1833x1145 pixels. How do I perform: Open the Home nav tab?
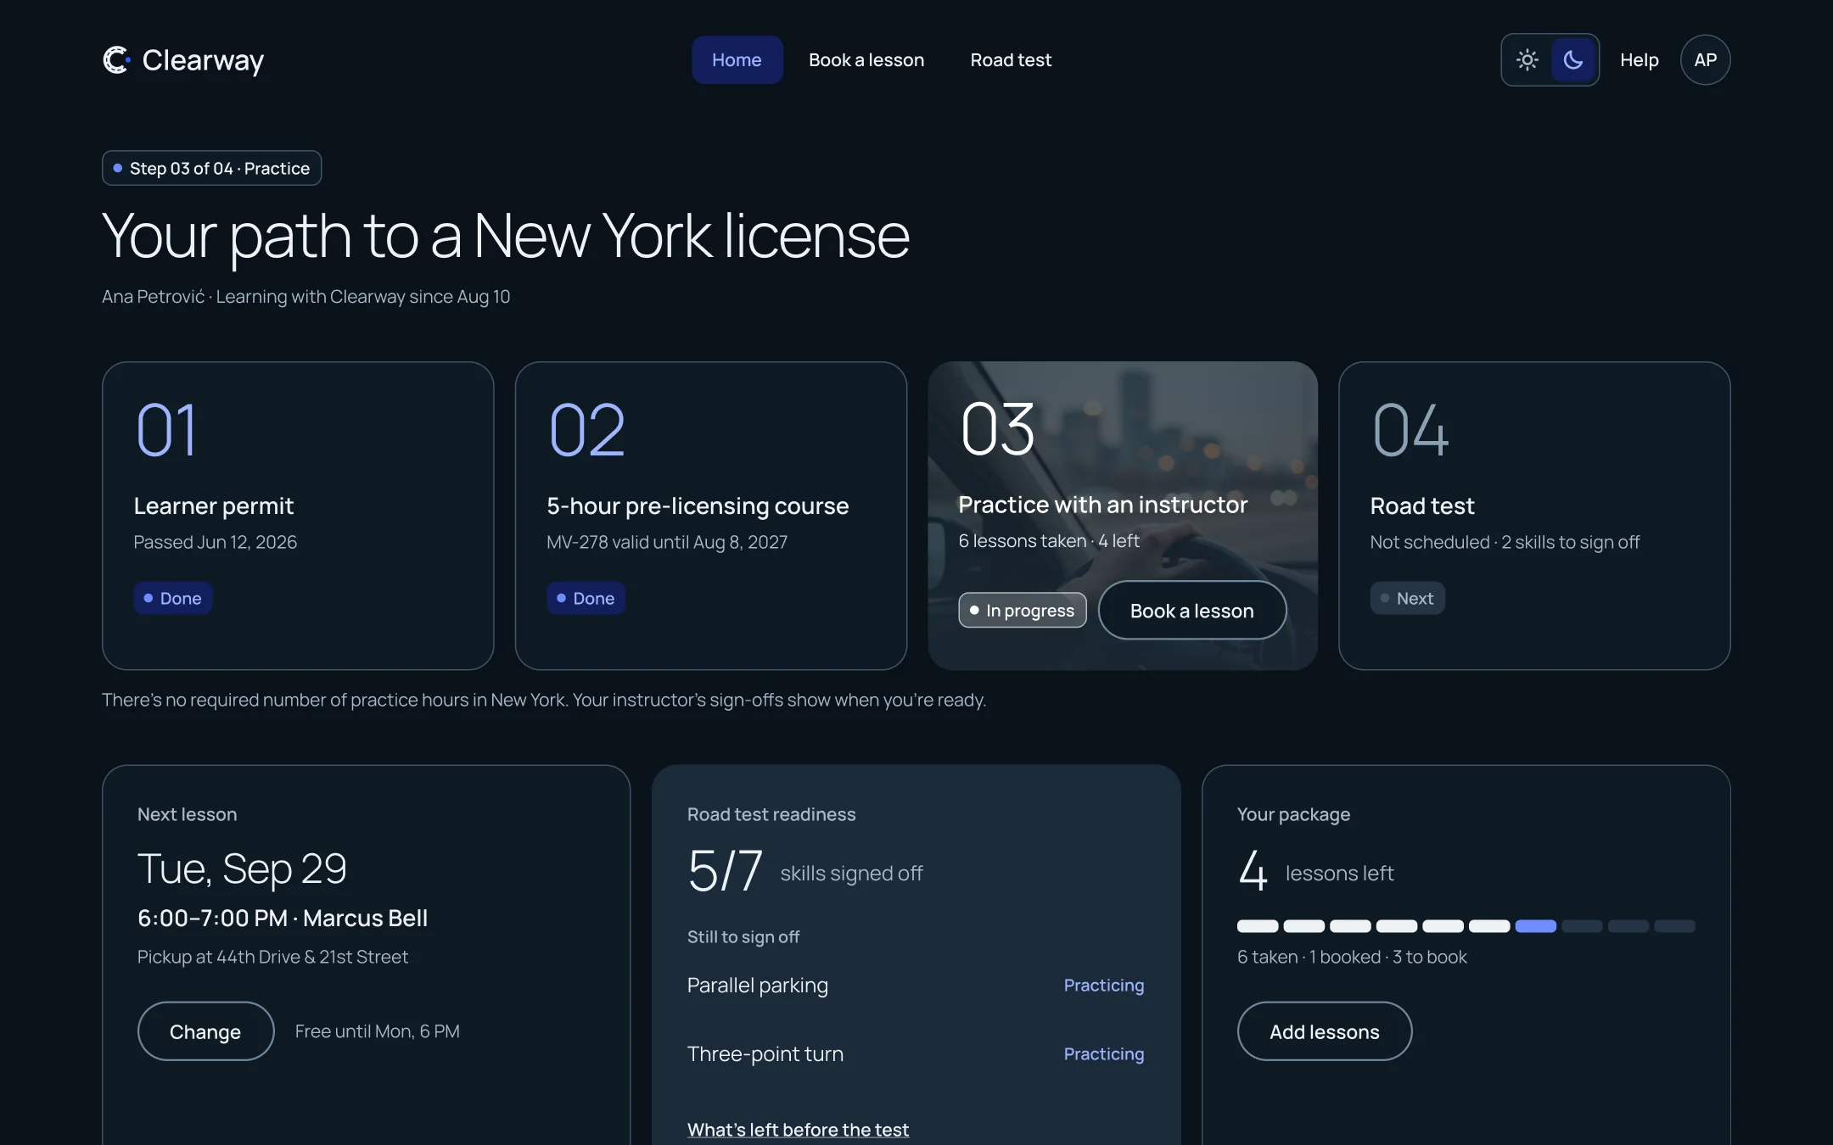click(x=737, y=59)
